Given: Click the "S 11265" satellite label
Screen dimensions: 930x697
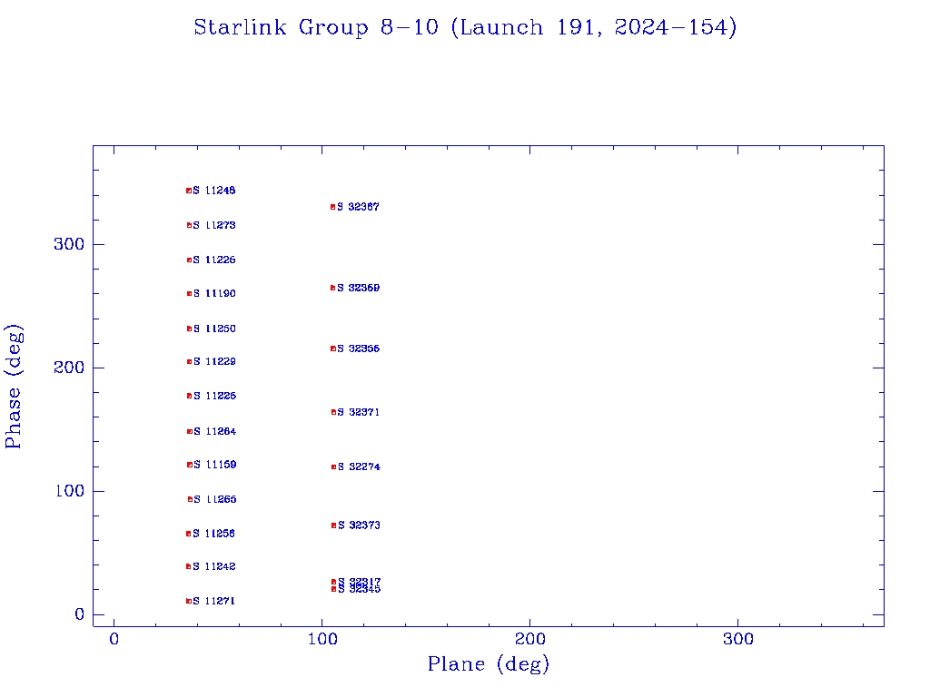Looking at the screenshot, I should pos(215,500).
